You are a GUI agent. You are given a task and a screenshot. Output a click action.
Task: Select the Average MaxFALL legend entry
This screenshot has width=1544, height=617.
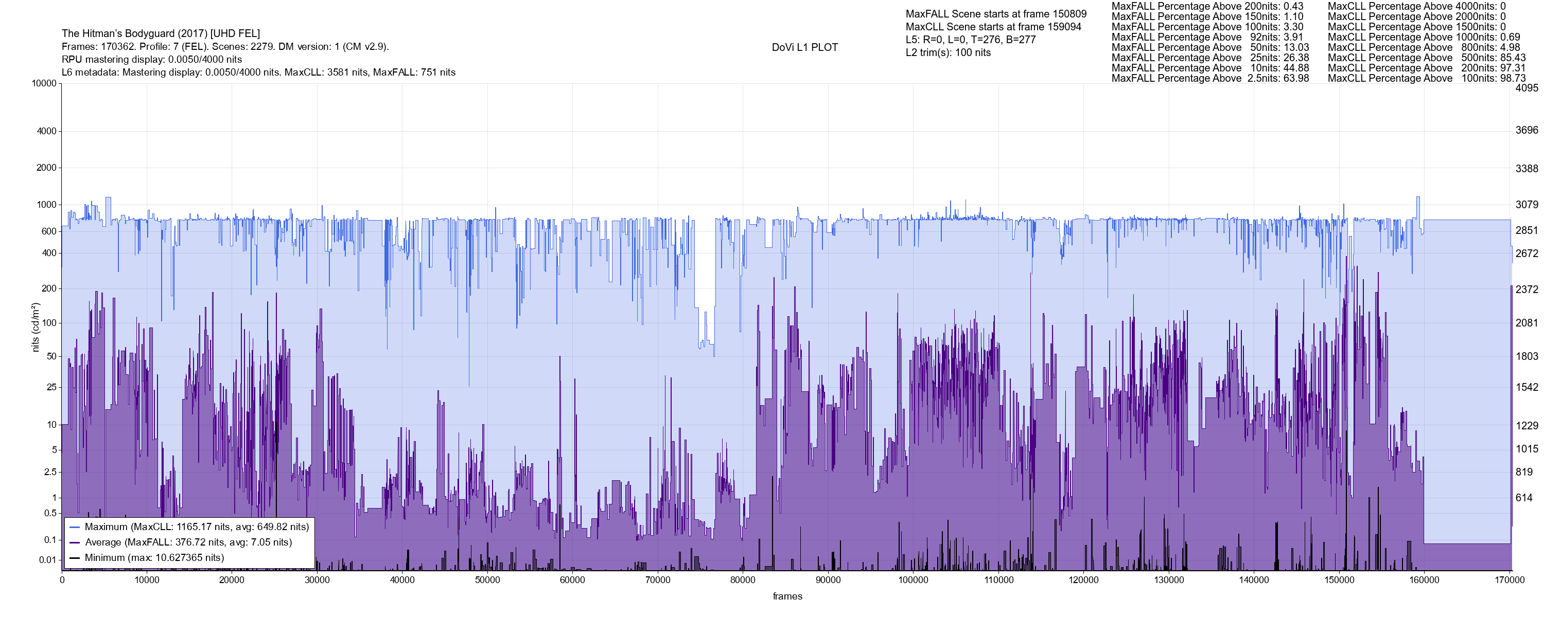point(188,543)
